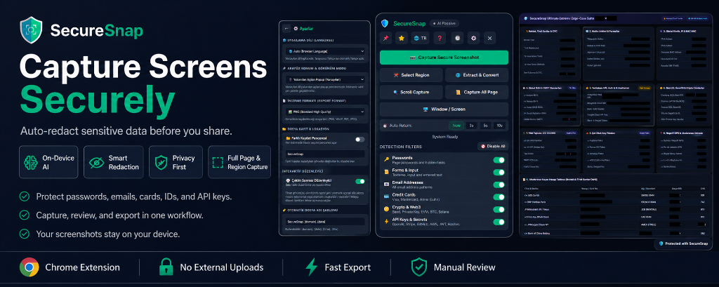Viewport: 719px width, 287px height.
Task: Click the star favorites icon
Action: [402, 39]
